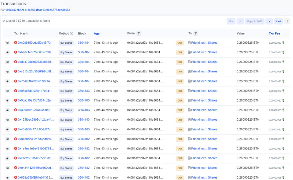The width and height of the screenshot is (293, 180).
Task: Click Buy Shares method badge in first row
Action: point(66,43)
